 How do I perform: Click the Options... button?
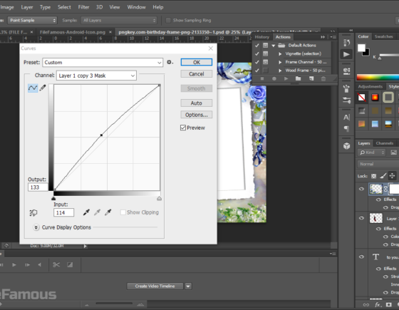[197, 115]
